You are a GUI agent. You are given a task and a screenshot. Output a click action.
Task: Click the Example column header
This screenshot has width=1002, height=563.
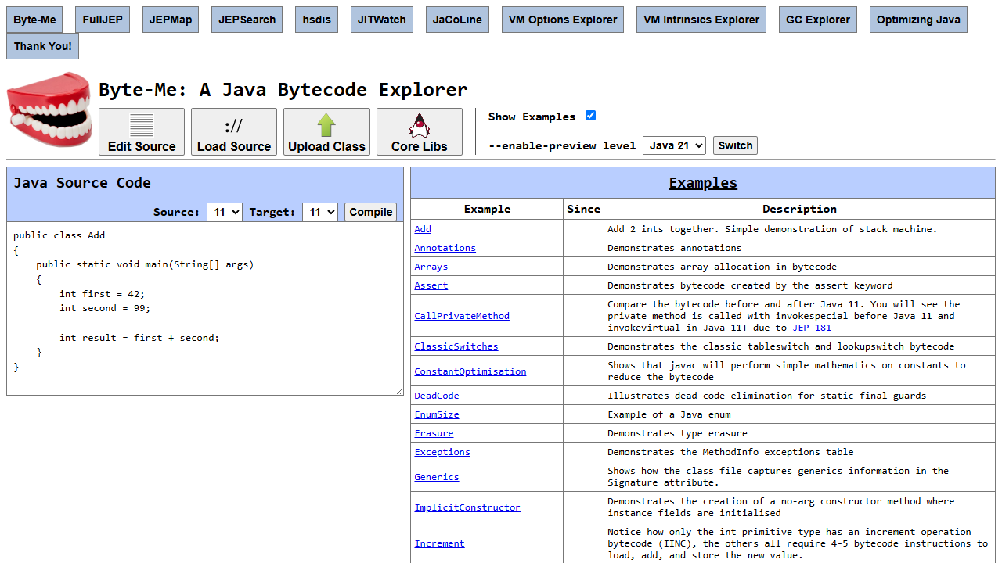(x=487, y=209)
